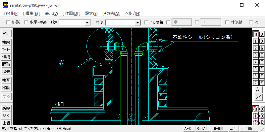This screenshot has height=132, width=265.
Task: Click the ∠0 axis angle status
Action: (x=233, y=129)
